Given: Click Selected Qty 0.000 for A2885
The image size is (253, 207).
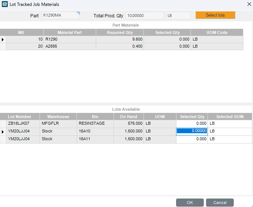Looking at the screenshot, I should point(167,46).
